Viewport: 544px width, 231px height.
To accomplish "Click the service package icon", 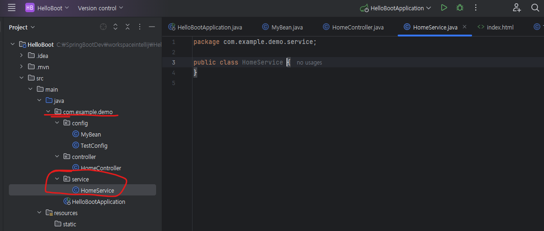I will (x=67, y=179).
